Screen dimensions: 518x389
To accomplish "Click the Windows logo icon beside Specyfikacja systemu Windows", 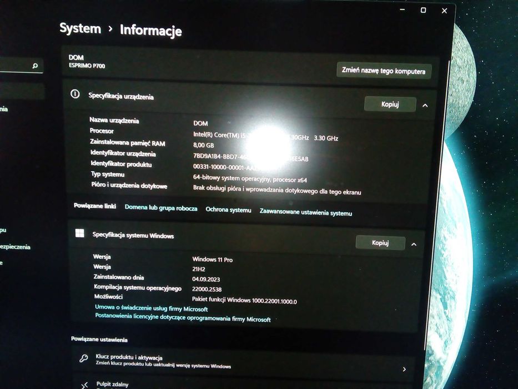I will click(x=79, y=233).
